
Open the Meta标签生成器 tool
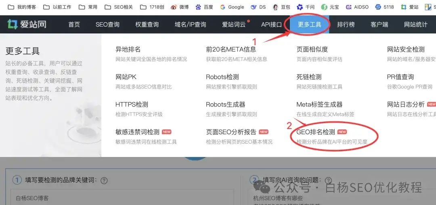point(319,105)
